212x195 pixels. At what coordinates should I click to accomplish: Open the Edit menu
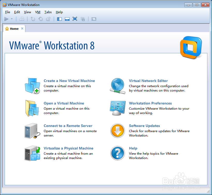17,12
